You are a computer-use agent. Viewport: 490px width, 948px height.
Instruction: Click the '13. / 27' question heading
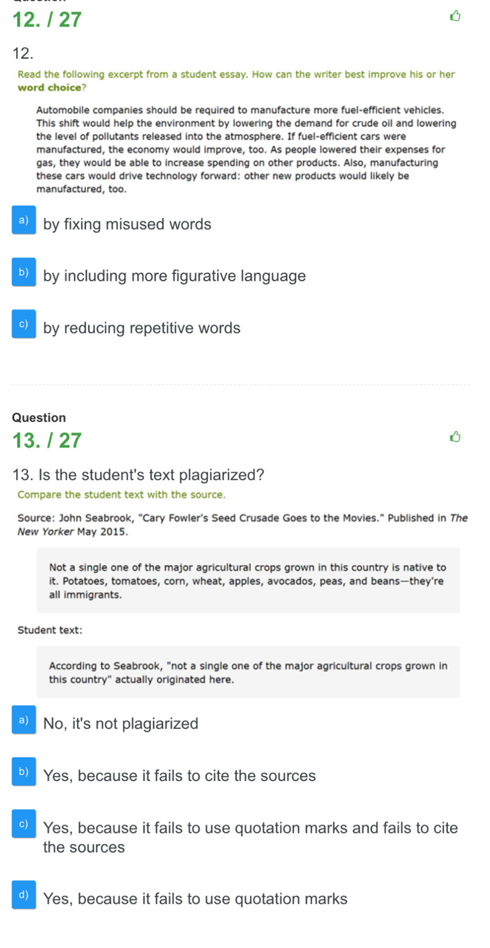pyautogui.click(x=46, y=440)
